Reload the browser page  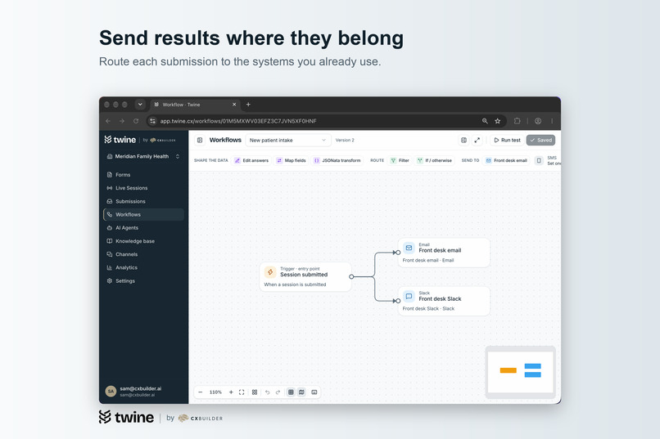click(x=136, y=121)
